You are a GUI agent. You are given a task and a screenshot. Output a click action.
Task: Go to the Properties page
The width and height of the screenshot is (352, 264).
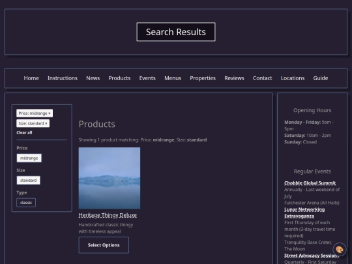tap(203, 78)
